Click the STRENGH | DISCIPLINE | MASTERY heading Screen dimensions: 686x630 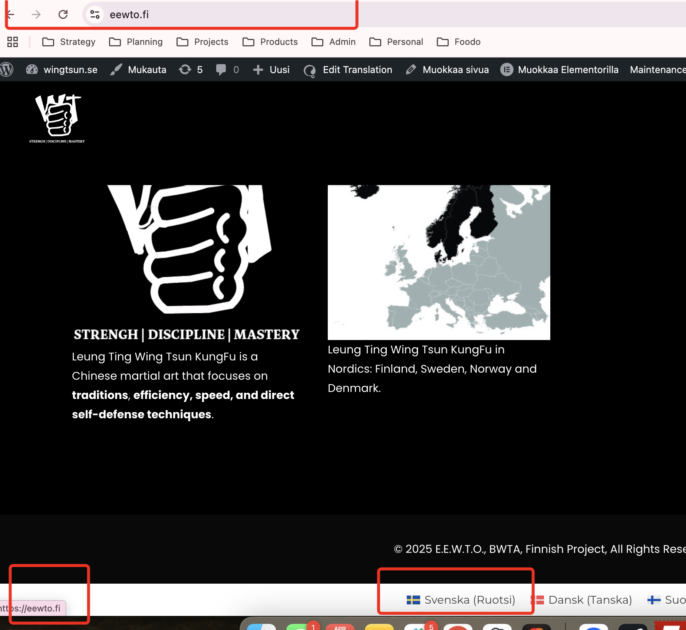point(187,334)
